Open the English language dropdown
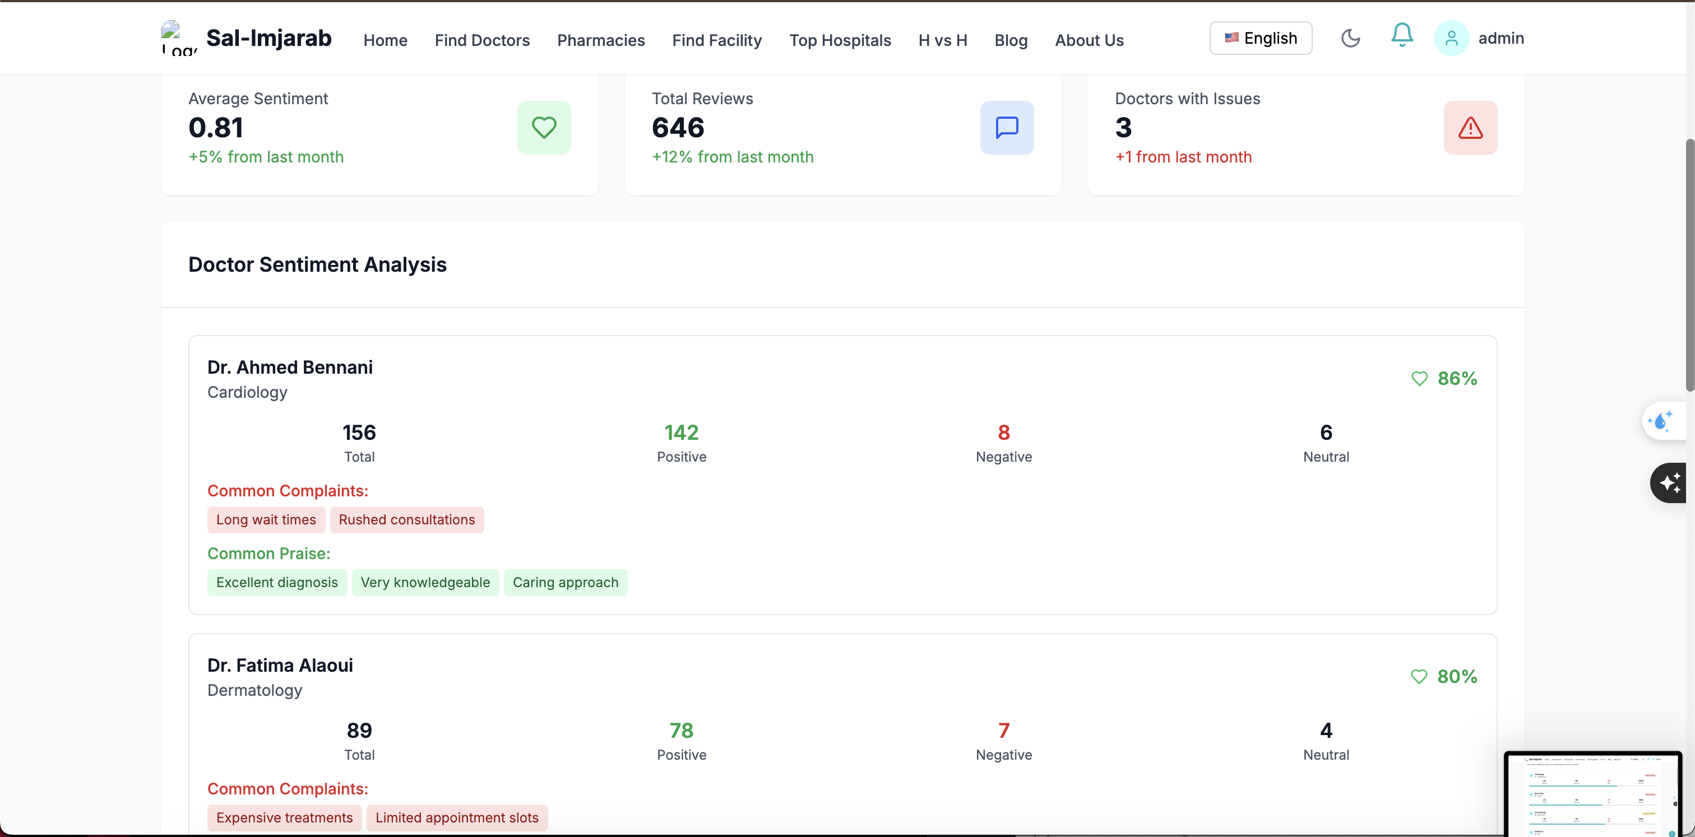 point(1260,38)
